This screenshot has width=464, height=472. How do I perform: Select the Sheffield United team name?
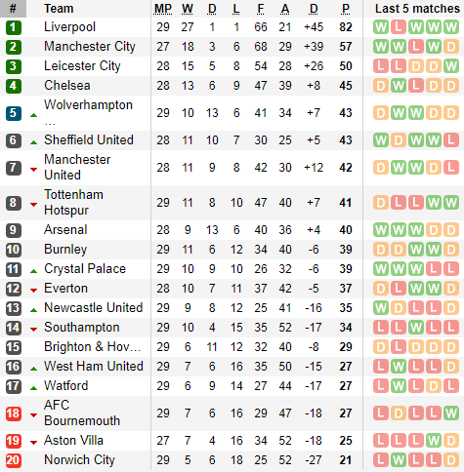coord(89,140)
